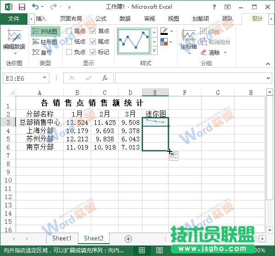Image resolution: width=275 pixels, height=256 pixels.
Task: Open the 文件 File tab
Action: pos(14,19)
